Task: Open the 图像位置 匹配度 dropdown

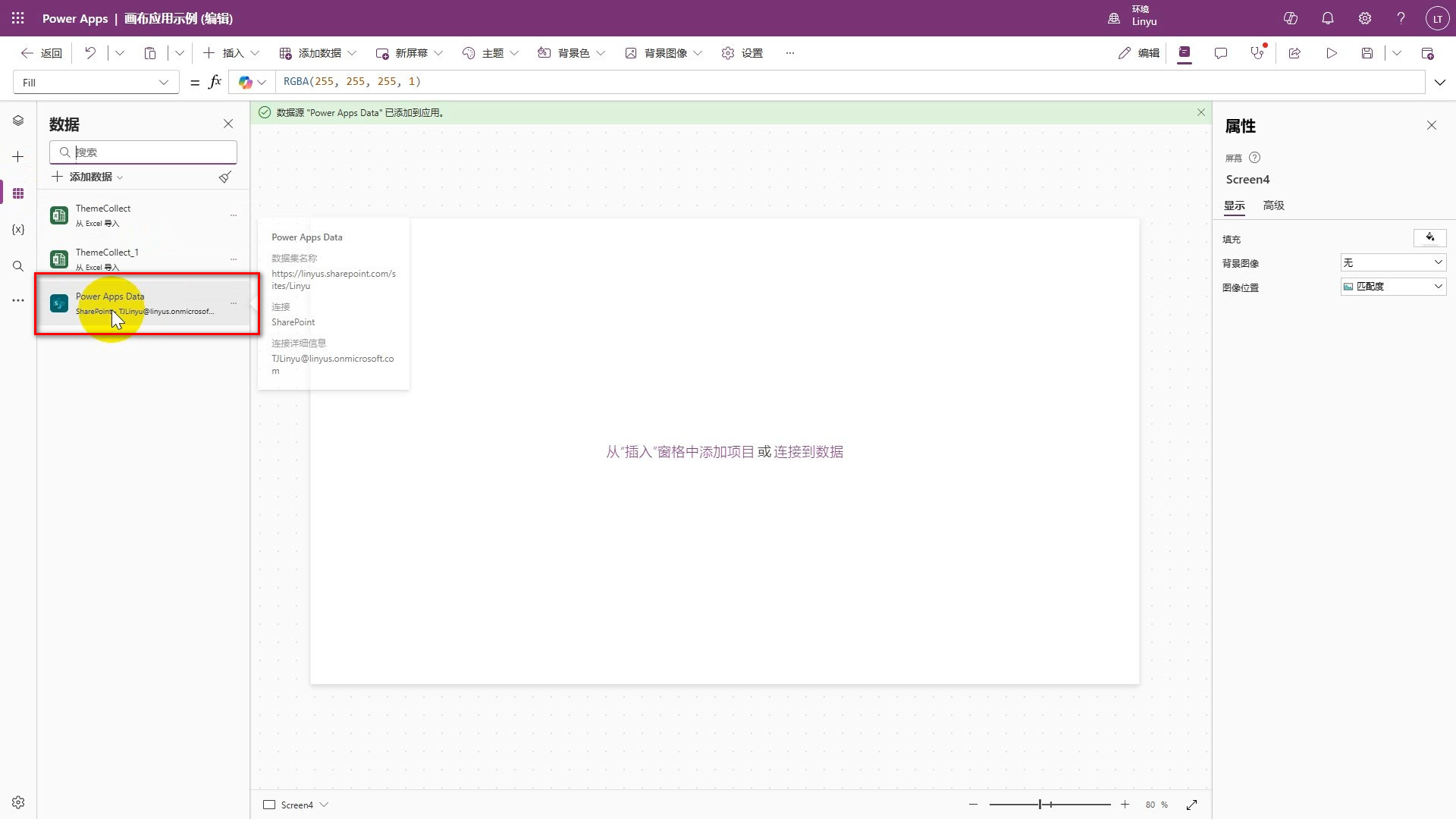Action: coord(1393,287)
